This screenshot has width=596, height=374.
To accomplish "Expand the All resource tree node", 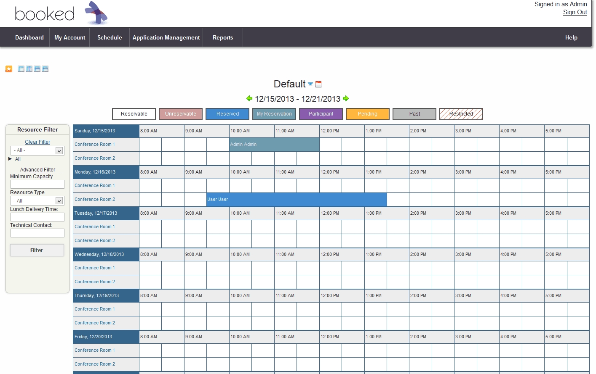I will coord(10,159).
